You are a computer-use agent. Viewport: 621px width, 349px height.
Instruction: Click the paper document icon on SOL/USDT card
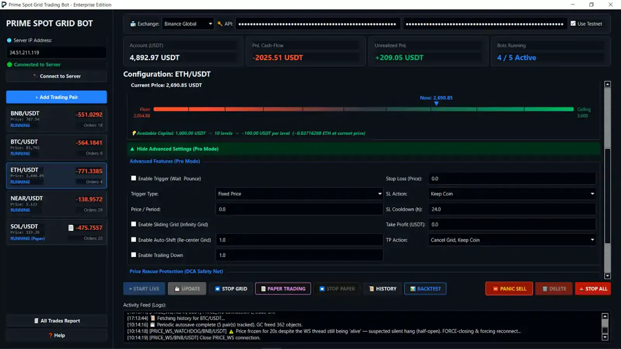(x=71, y=228)
